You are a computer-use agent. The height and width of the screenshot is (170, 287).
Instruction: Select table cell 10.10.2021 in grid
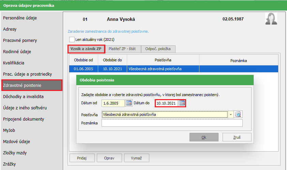click(x=112, y=69)
